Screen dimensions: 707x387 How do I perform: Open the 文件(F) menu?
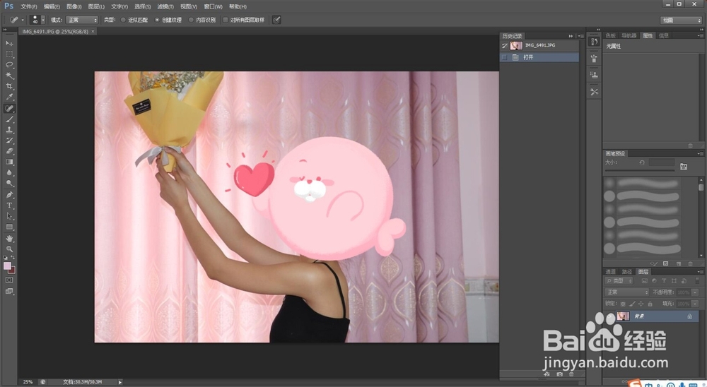pos(29,7)
